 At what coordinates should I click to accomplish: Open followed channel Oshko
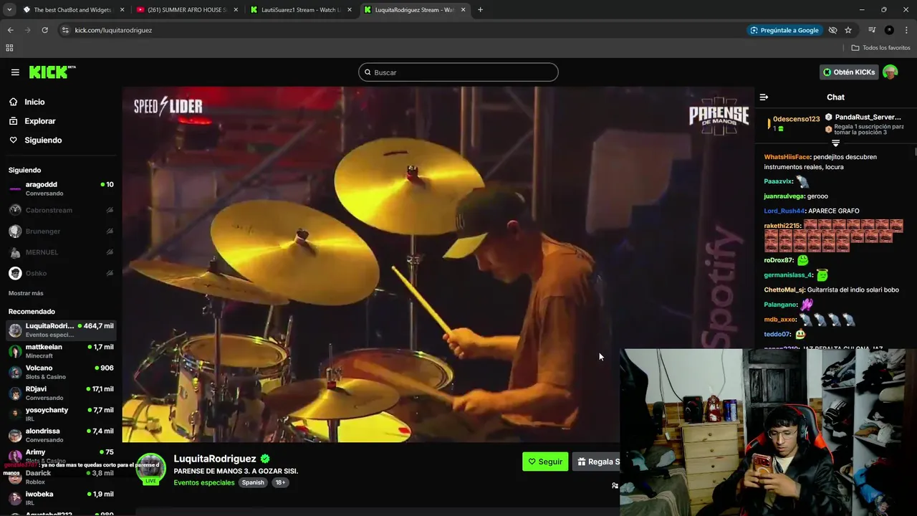click(61, 273)
